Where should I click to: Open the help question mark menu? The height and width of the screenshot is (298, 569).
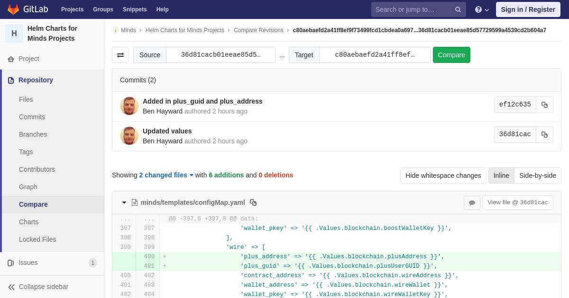(x=482, y=9)
